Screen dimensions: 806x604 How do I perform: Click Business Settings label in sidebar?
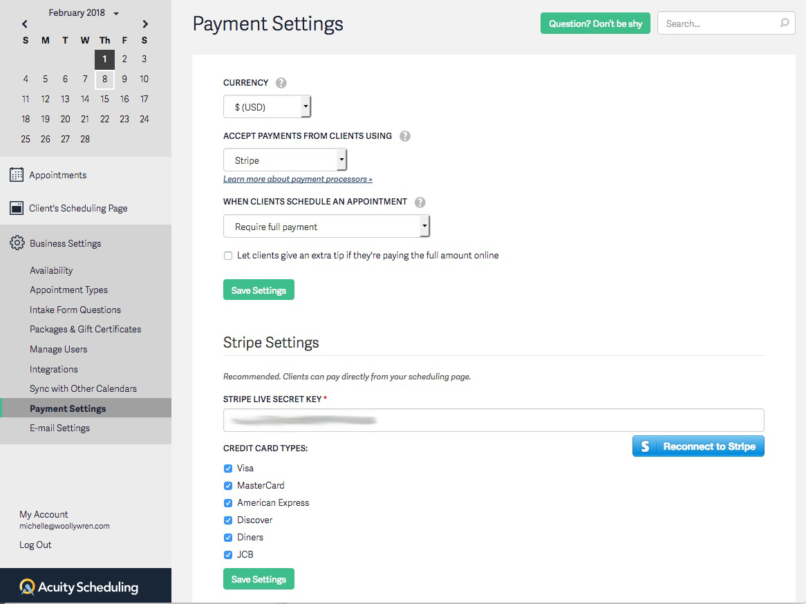[x=65, y=244]
